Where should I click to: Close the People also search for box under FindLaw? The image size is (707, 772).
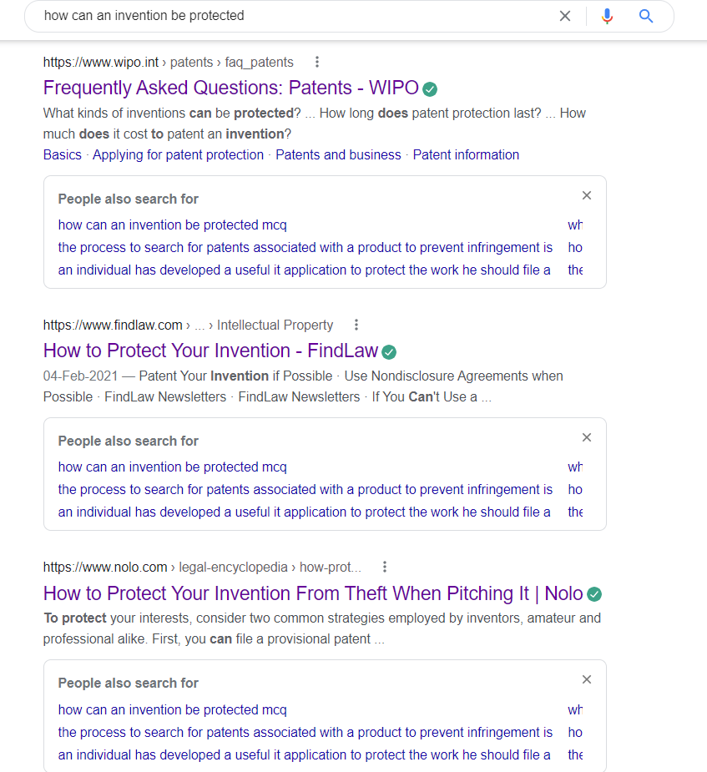[587, 437]
